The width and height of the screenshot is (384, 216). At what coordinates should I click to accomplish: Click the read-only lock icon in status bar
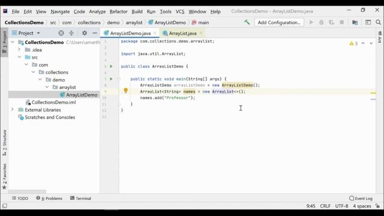pos(378,206)
